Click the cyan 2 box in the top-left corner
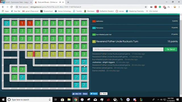The width and height of the screenshot is (182, 102). pos(7,23)
